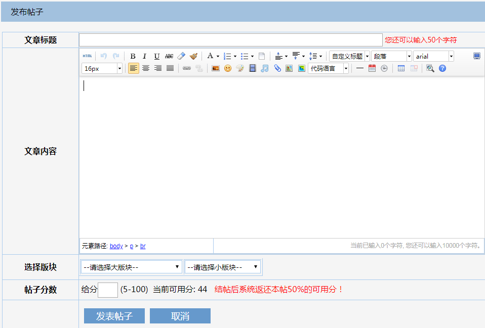Open the 自定义标题 dropdown
This screenshot has width=485, height=328.
pos(349,56)
